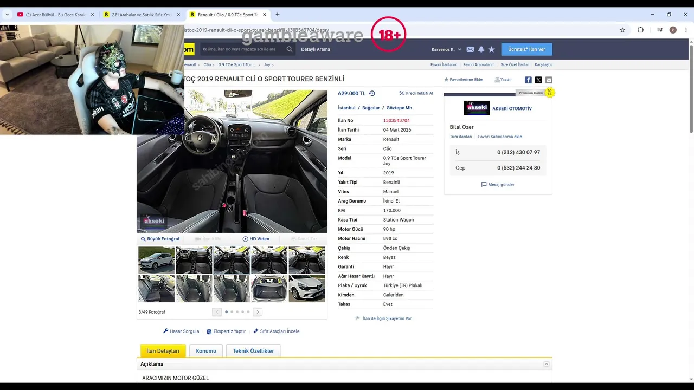
Task: Click listing number 1303543704
Action: pyautogui.click(x=396, y=120)
